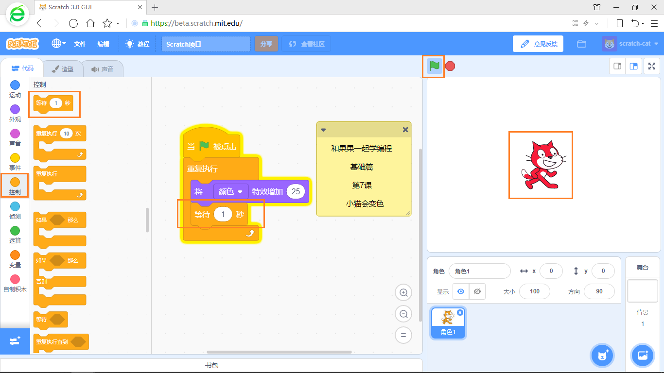
Task: Click the 重复执行 10 次 block in the palette
Action: click(59, 142)
